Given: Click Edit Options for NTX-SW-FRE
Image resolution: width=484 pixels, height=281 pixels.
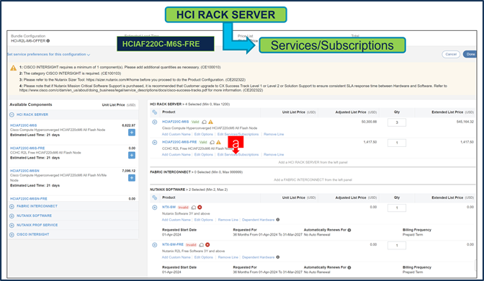Looking at the screenshot, I should coord(203,257).
